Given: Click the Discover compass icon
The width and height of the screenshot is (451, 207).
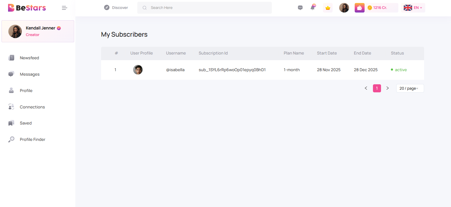Looking at the screenshot, I should tap(107, 7).
